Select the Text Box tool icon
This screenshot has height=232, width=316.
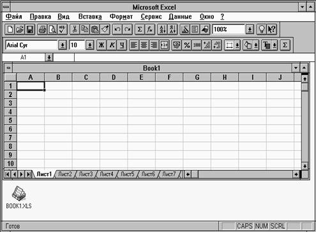[x=195, y=29]
